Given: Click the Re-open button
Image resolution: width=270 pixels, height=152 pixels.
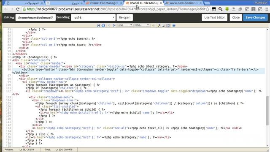Looking at the screenshot, I should [x=125, y=17].
